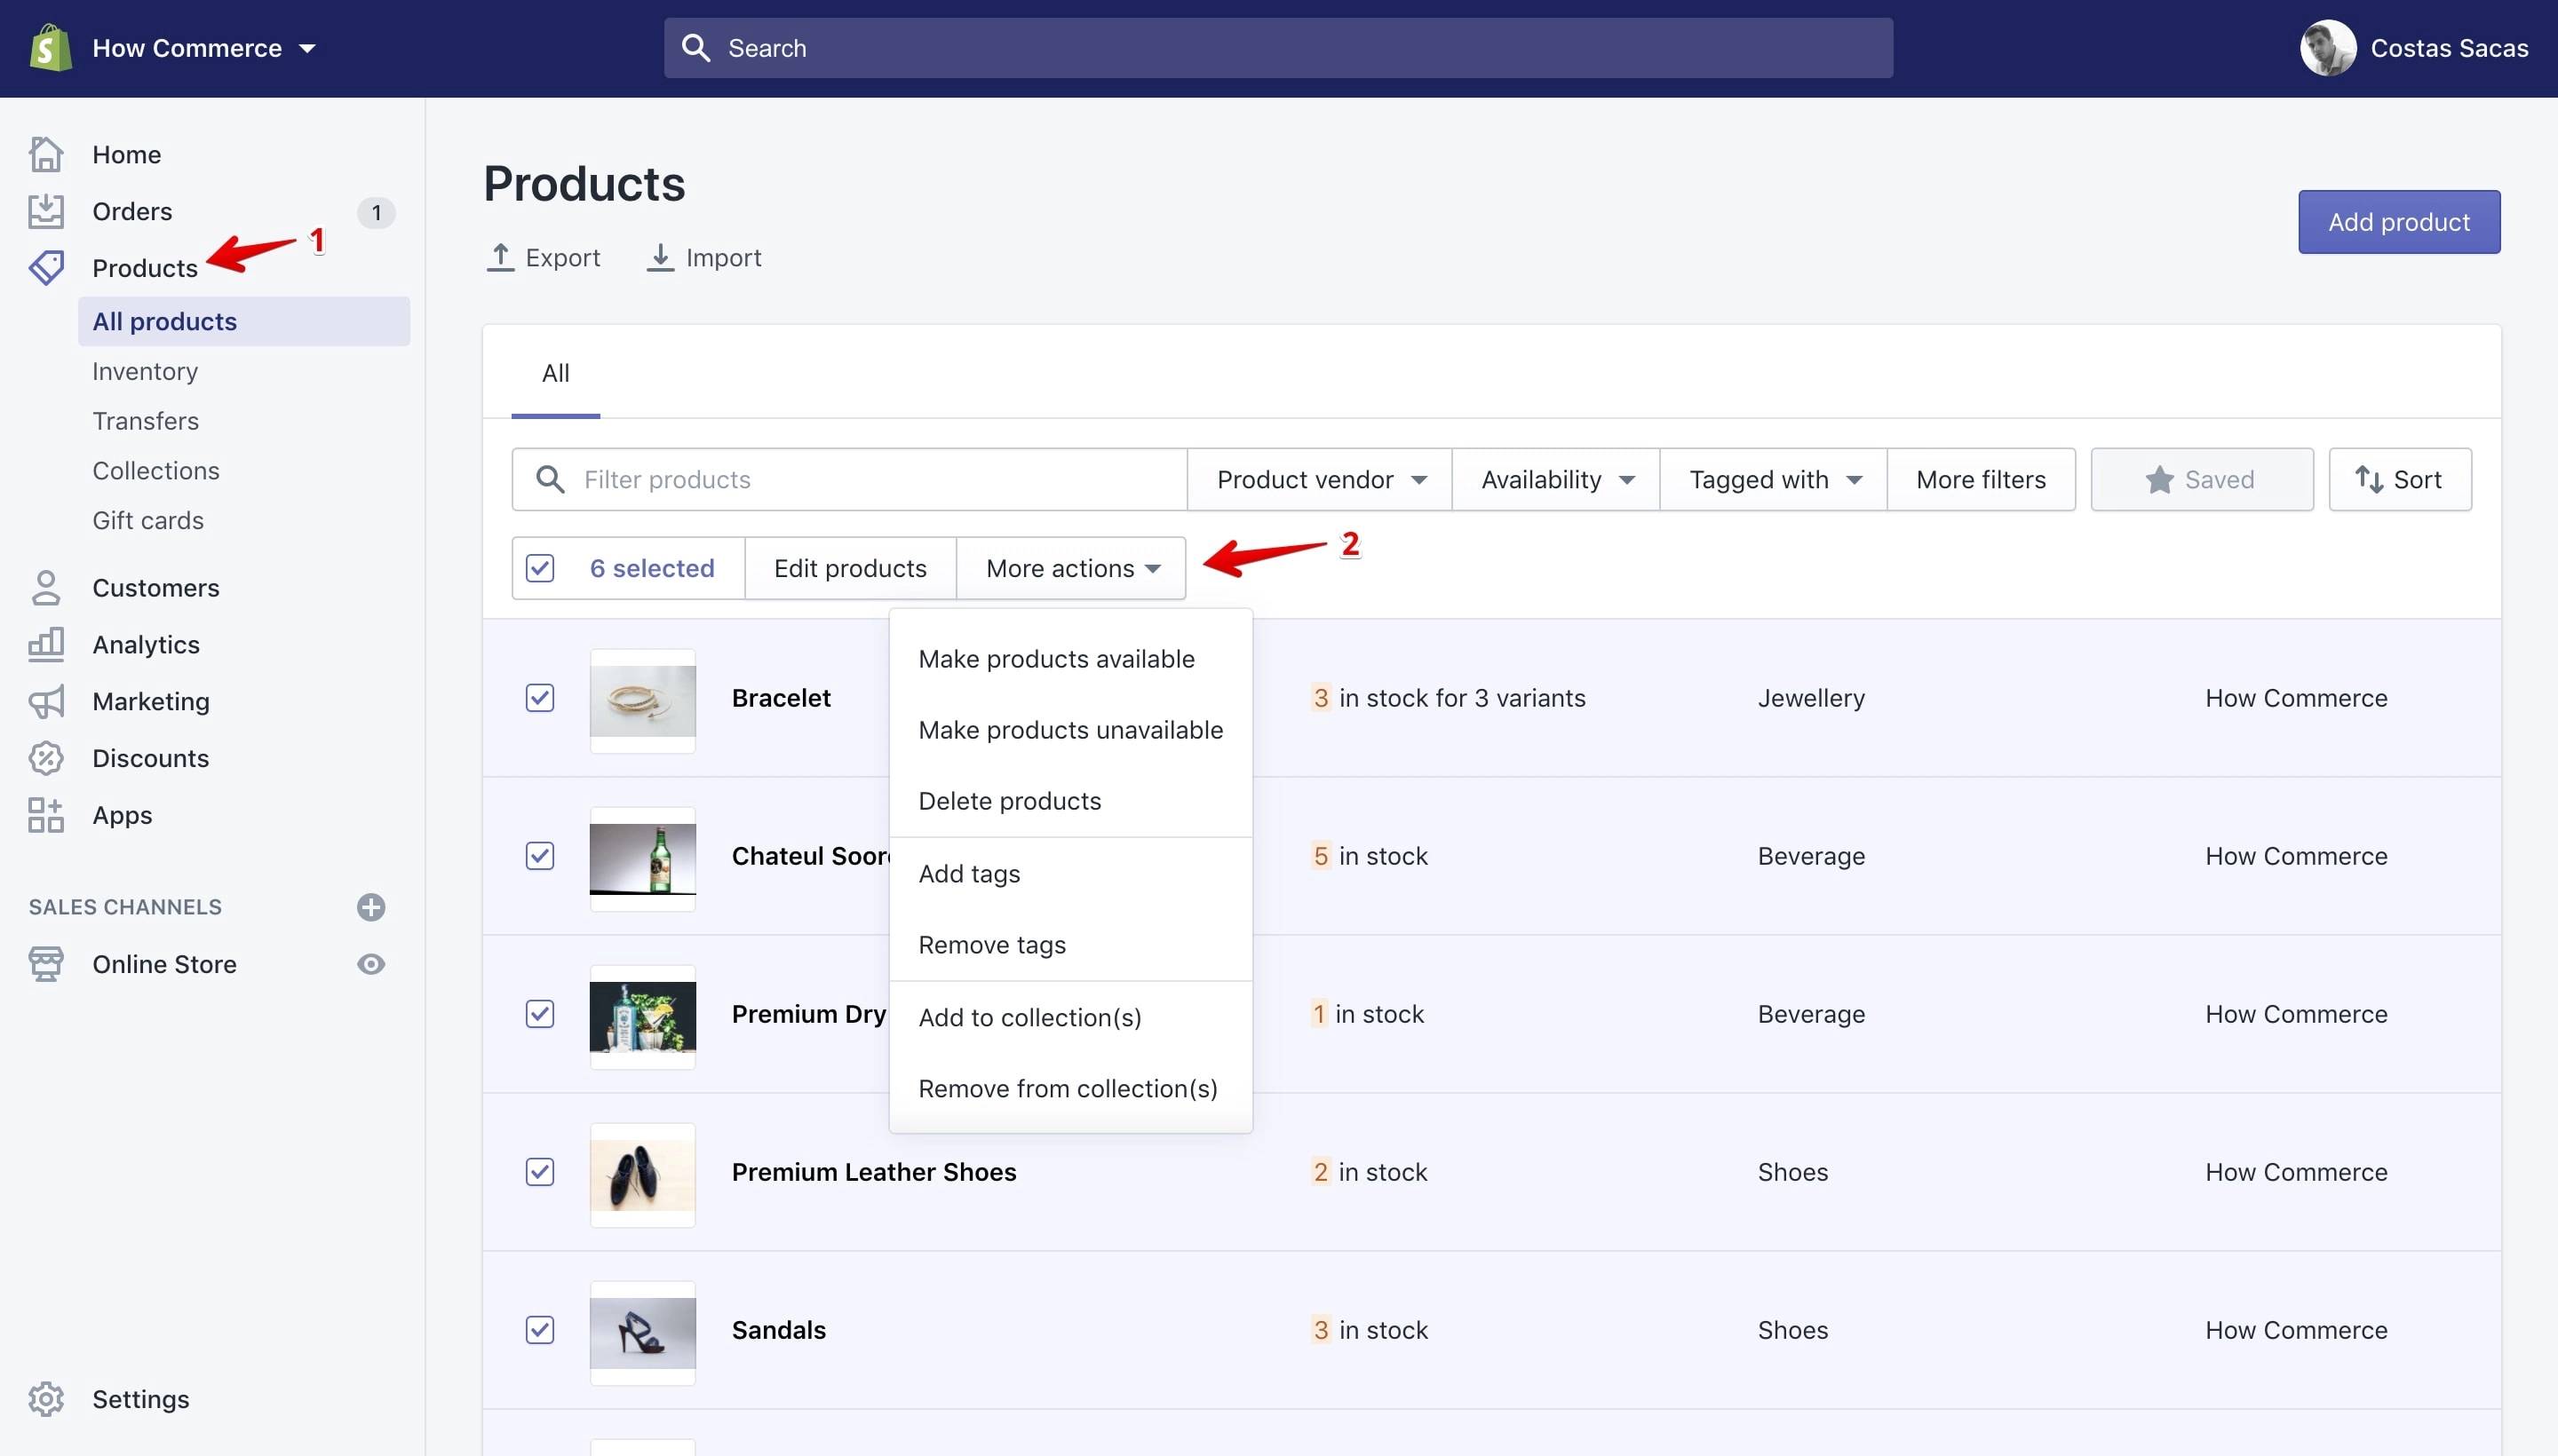Click the Saved star icon
2558x1456 pixels.
tap(2159, 480)
